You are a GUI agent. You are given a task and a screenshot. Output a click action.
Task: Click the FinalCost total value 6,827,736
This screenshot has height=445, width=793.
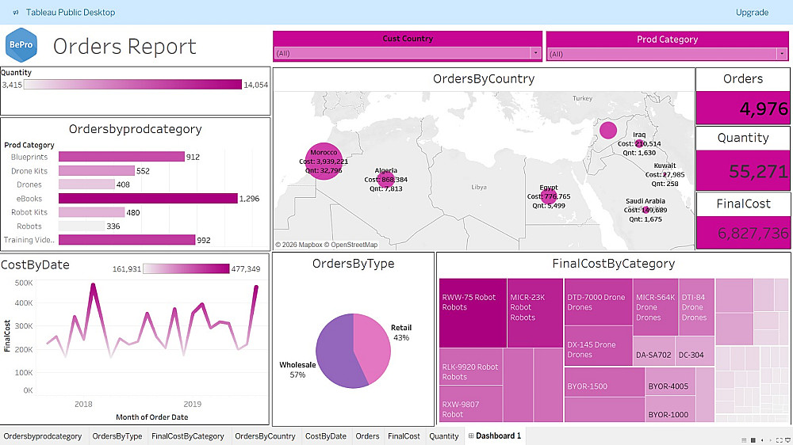753,233
